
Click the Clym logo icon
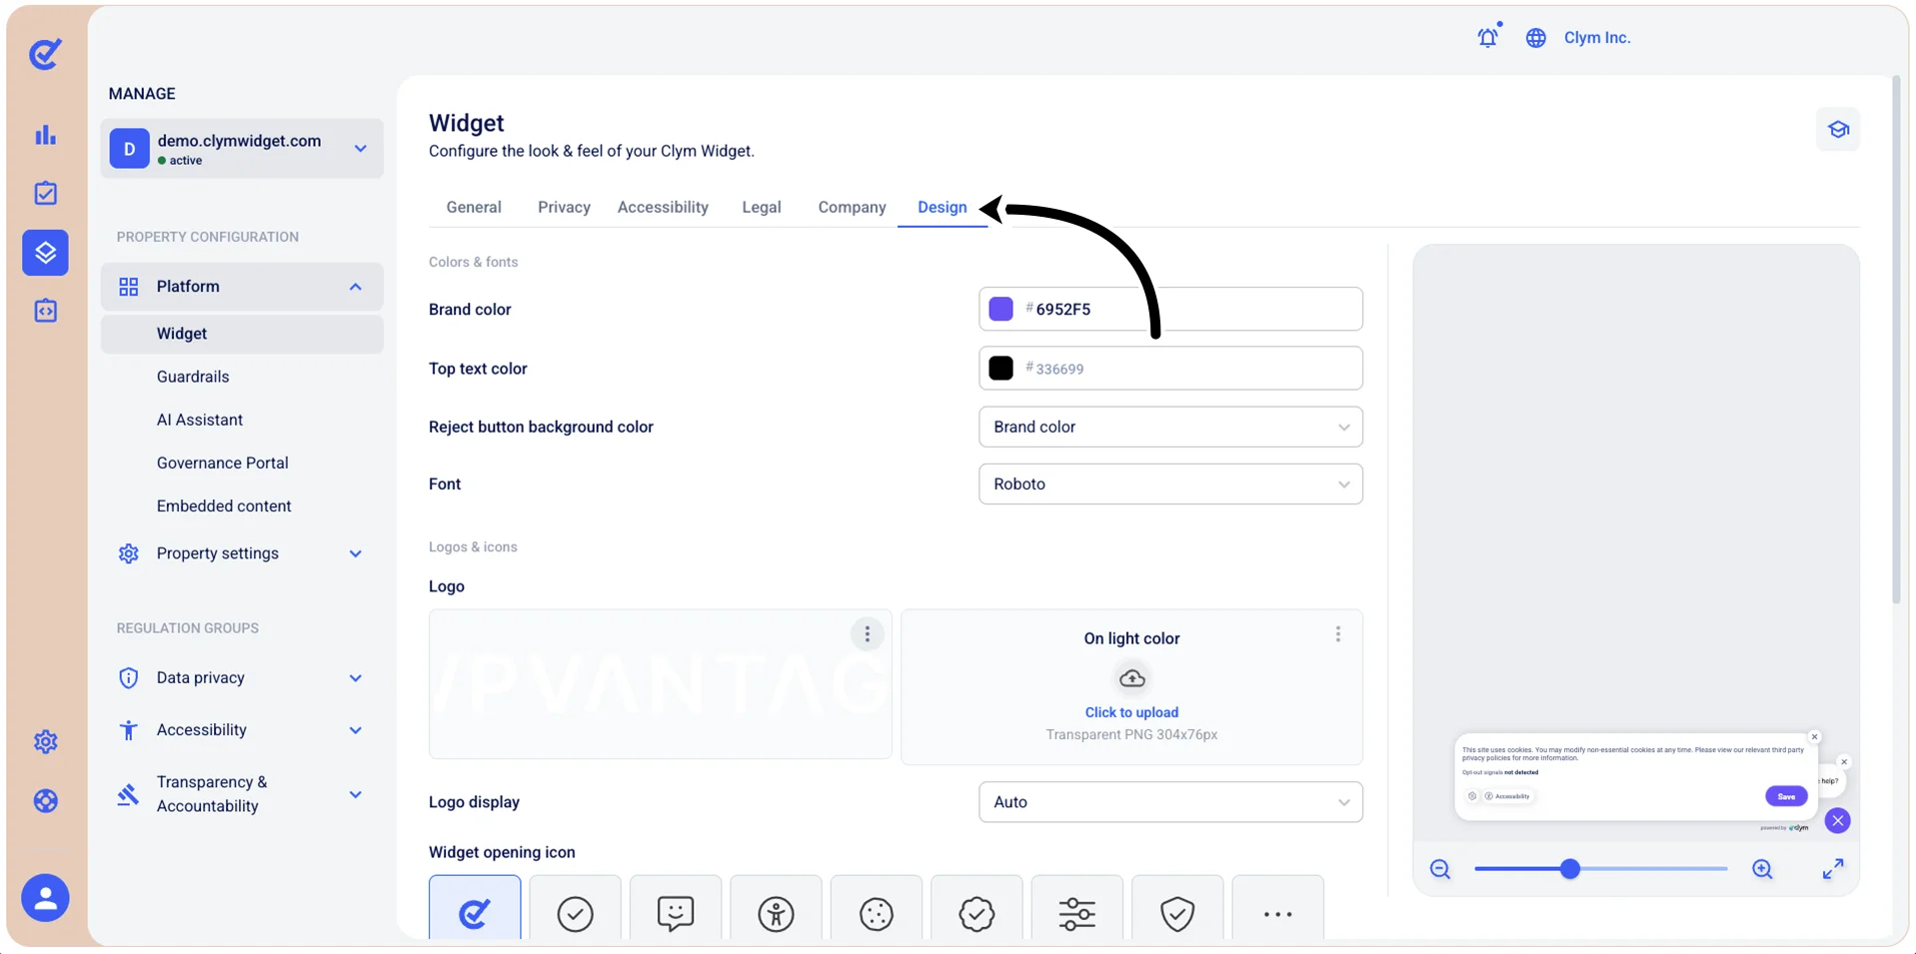point(45,54)
